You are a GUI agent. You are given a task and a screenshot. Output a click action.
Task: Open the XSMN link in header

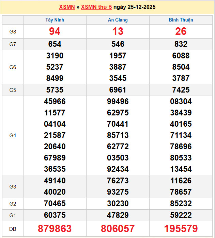(x=67, y=7)
